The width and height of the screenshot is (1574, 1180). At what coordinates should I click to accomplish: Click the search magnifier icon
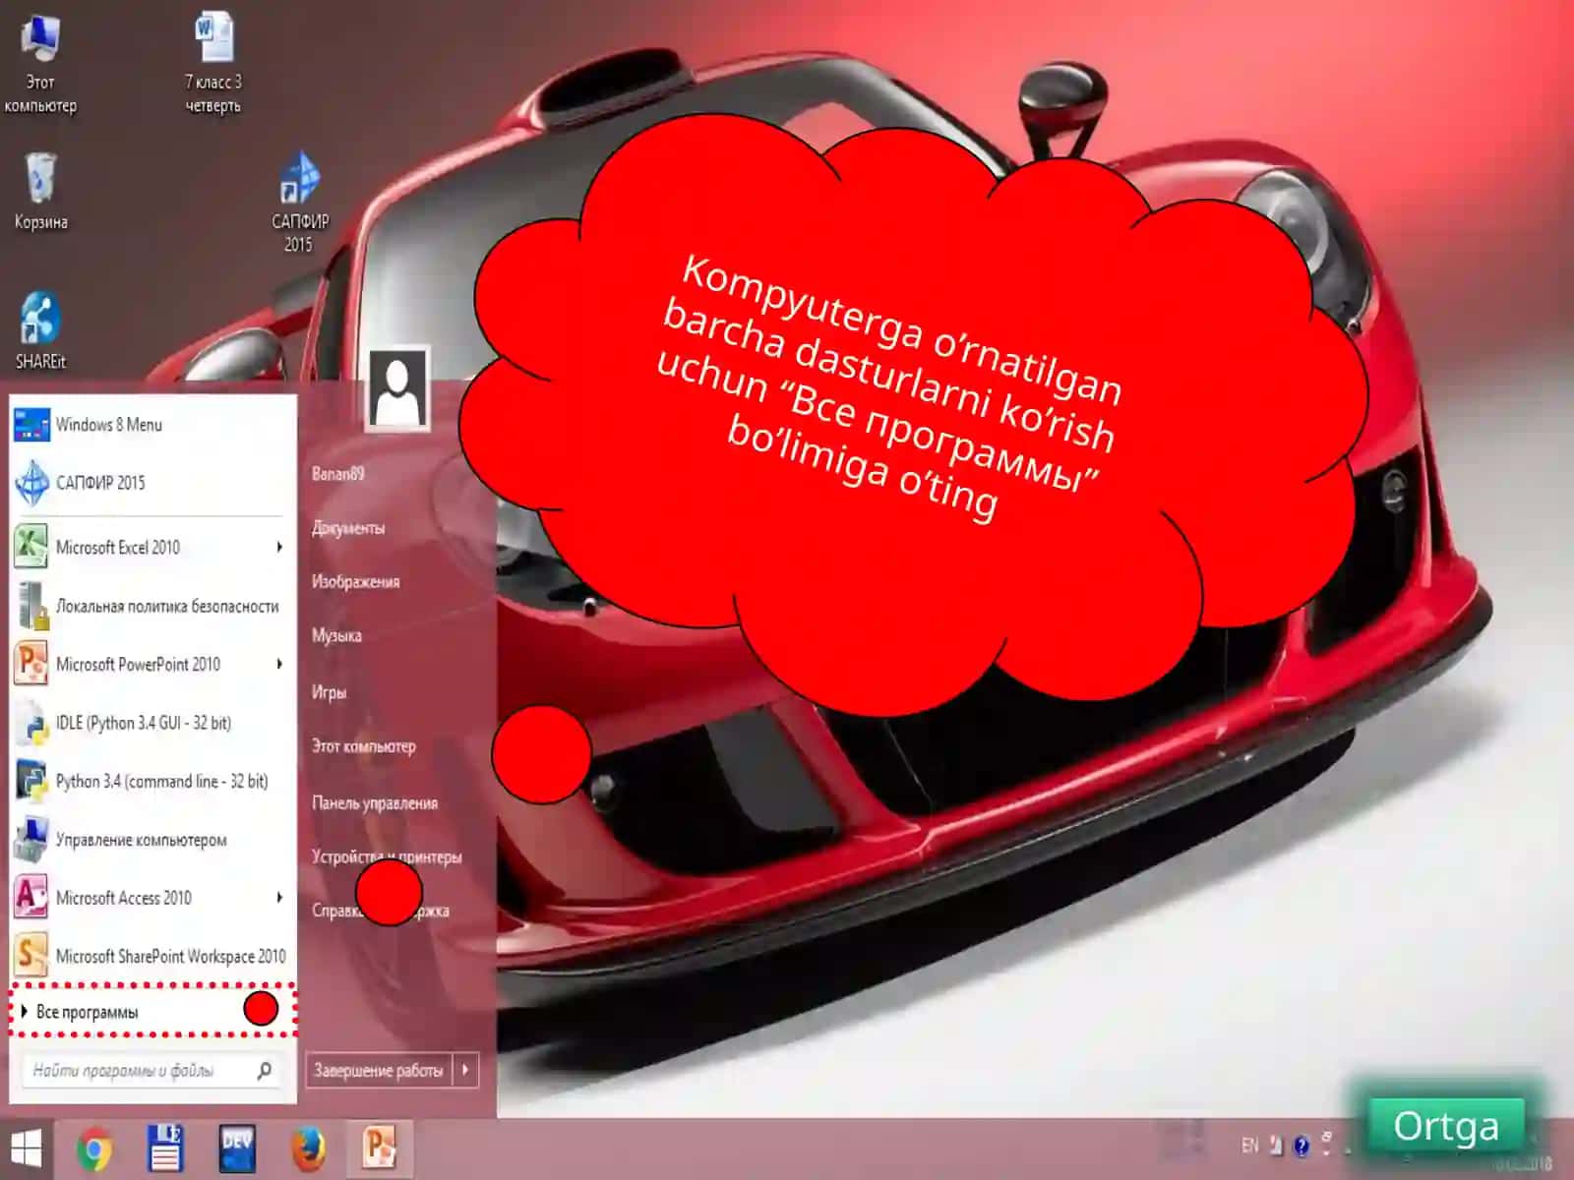[265, 1070]
